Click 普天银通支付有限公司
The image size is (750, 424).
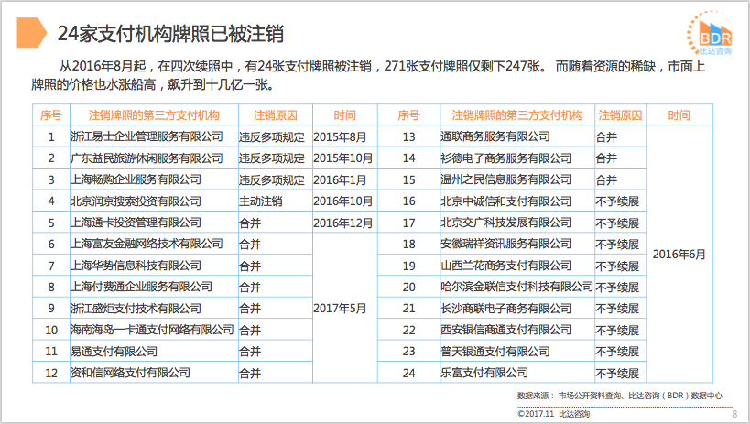(495, 352)
